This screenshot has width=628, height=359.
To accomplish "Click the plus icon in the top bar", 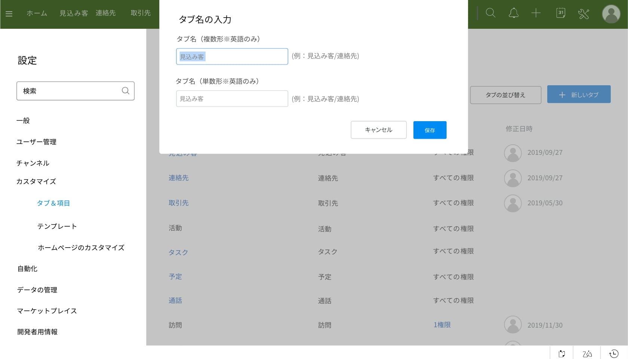I will point(536,13).
